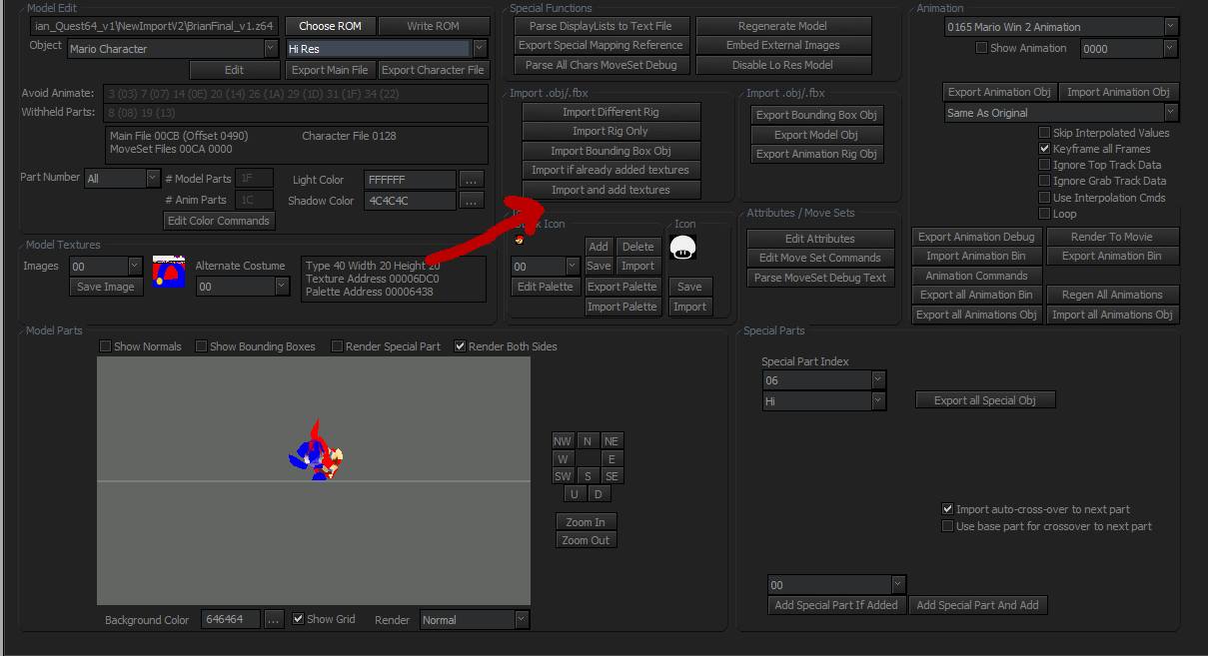Image resolution: width=1208 pixels, height=656 pixels.
Task: Enable Show Bounding Boxes checkbox
Action: coord(202,346)
